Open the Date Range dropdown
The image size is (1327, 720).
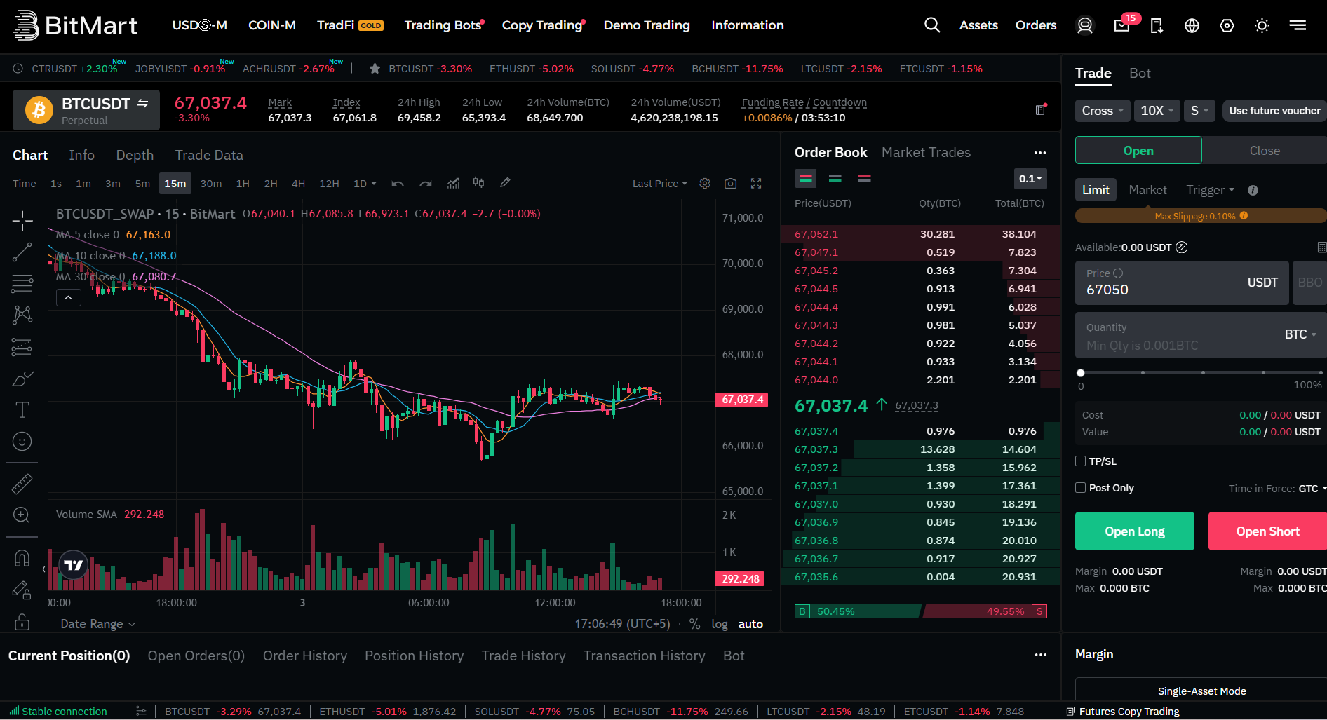[97, 624]
